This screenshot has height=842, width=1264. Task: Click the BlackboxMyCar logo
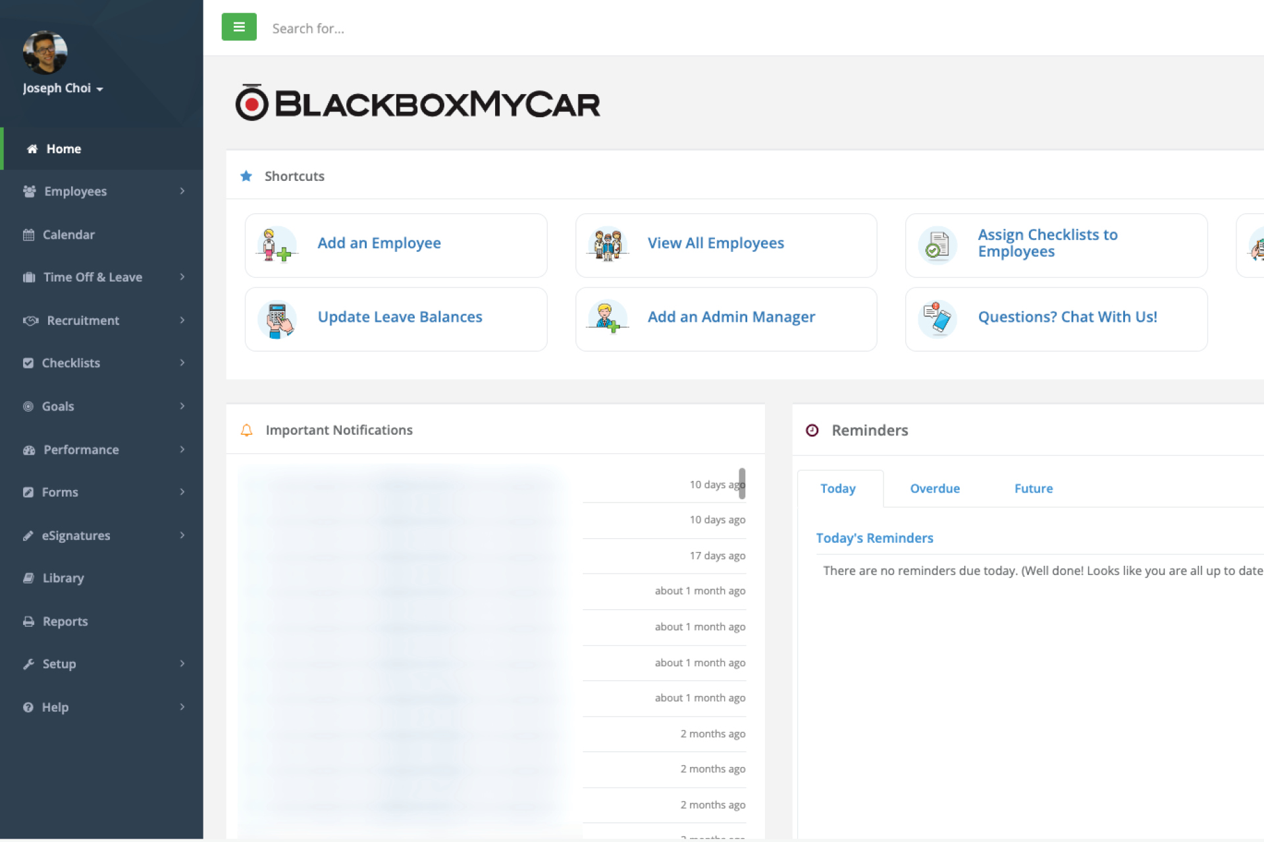click(417, 103)
